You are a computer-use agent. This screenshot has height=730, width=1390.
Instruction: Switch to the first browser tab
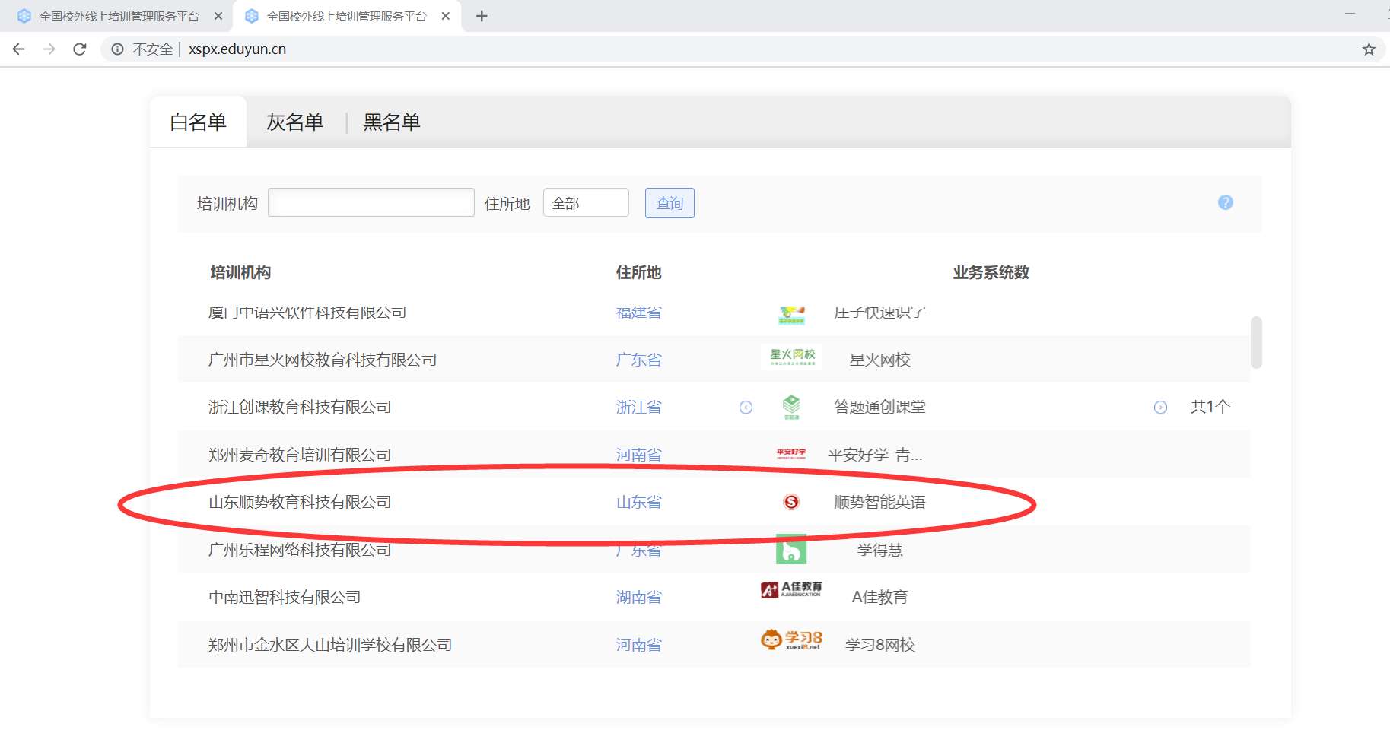[x=118, y=16]
